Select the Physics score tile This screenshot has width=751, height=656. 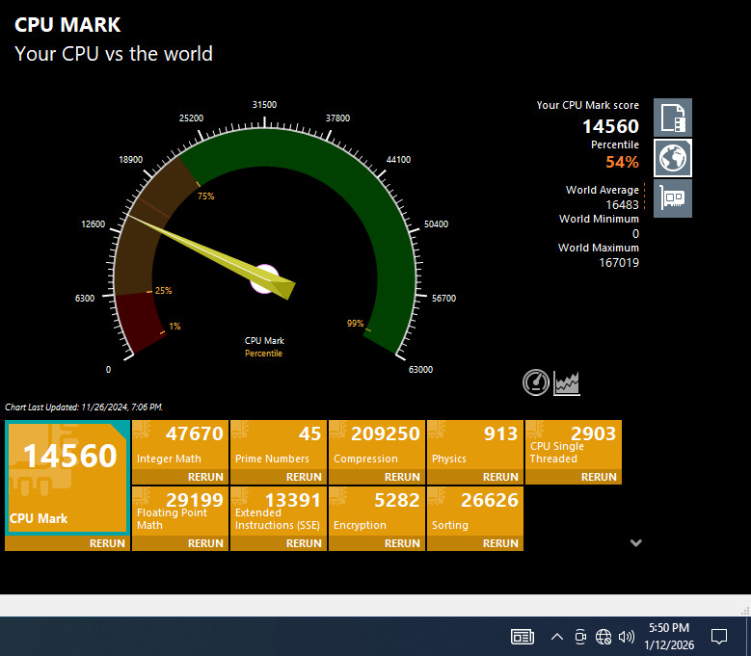[475, 444]
